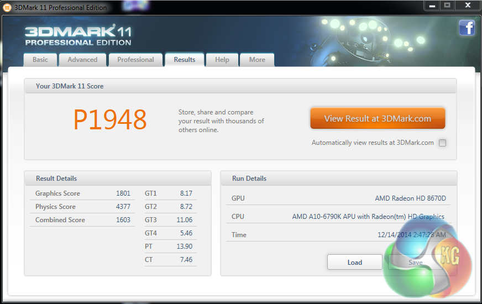The height and width of the screenshot is (304, 482).
Task: Click the 3DMark 11 Professional Edition logo
Action: (78, 36)
